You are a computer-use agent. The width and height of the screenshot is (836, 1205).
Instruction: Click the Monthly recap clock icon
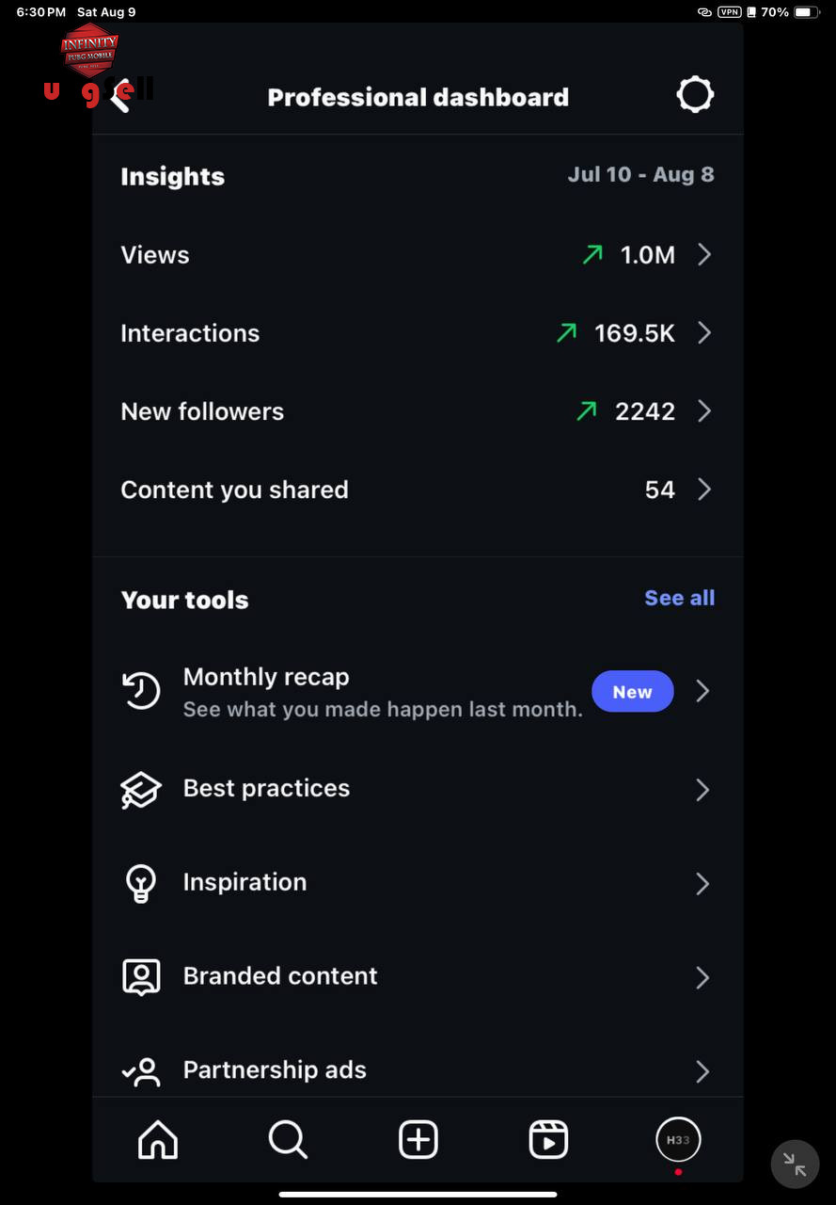[141, 692]
